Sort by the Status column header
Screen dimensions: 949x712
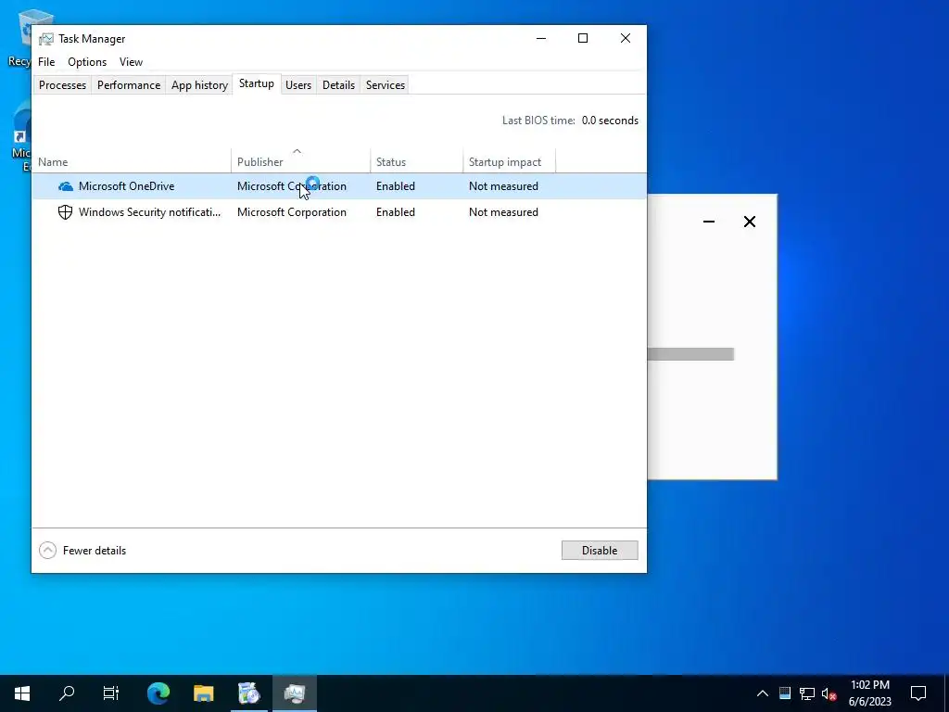click(x=417, y=161)
